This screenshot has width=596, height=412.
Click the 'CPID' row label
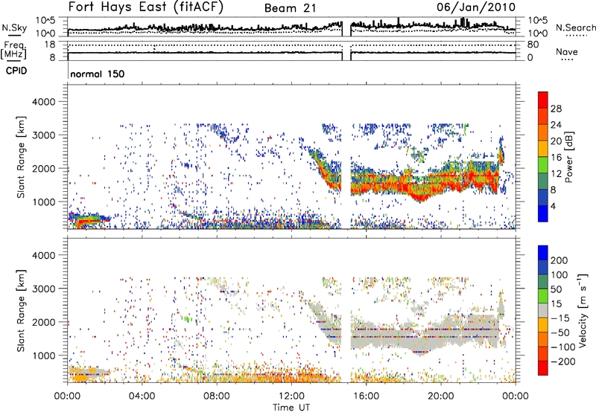tap(16, 71)
